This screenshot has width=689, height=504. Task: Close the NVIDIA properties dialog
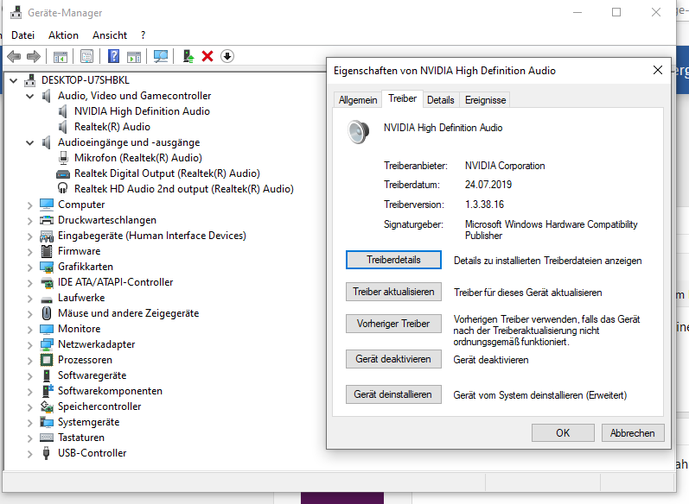coord(657,70)
